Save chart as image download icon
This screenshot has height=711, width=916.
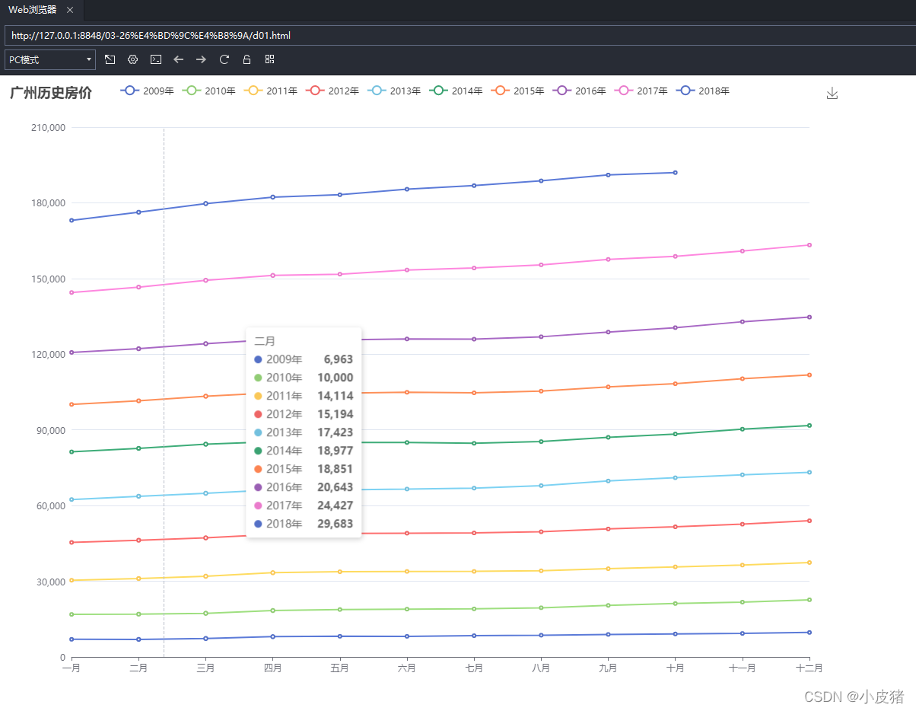(x=832, y=93)
